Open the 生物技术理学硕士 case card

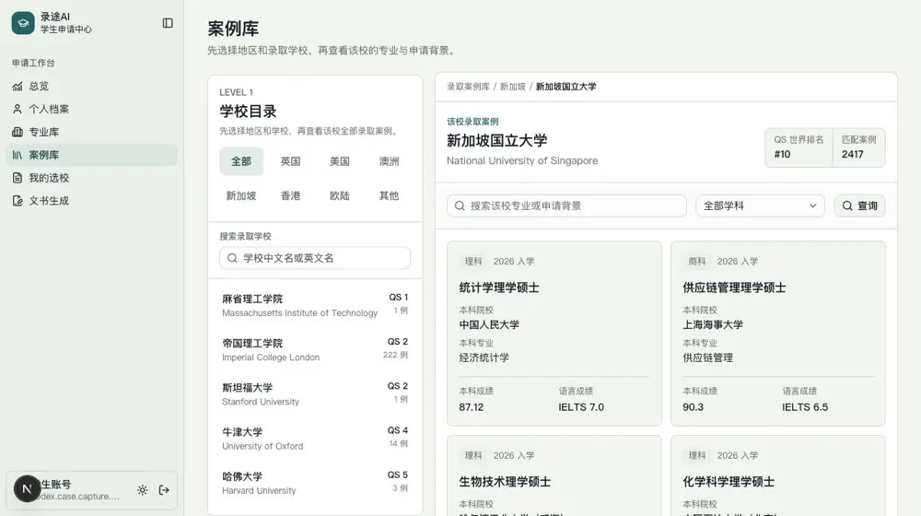[554, 475]
